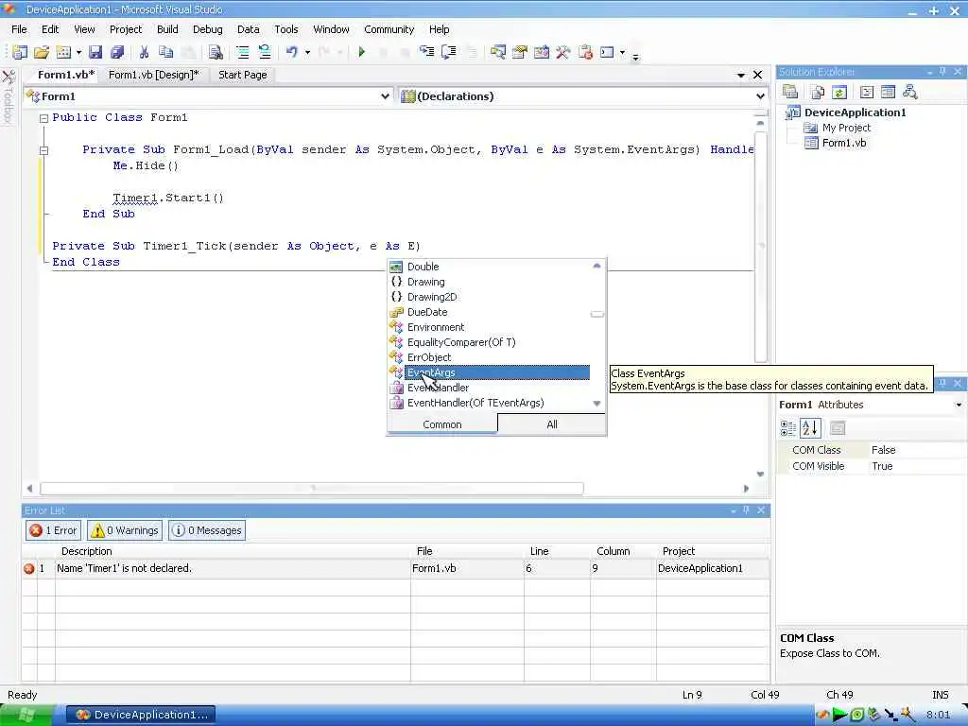Click the code editor horizontal scrollbar
This screenshot has height=726, width=968.
pyautogui.click(x=312, y=489)
